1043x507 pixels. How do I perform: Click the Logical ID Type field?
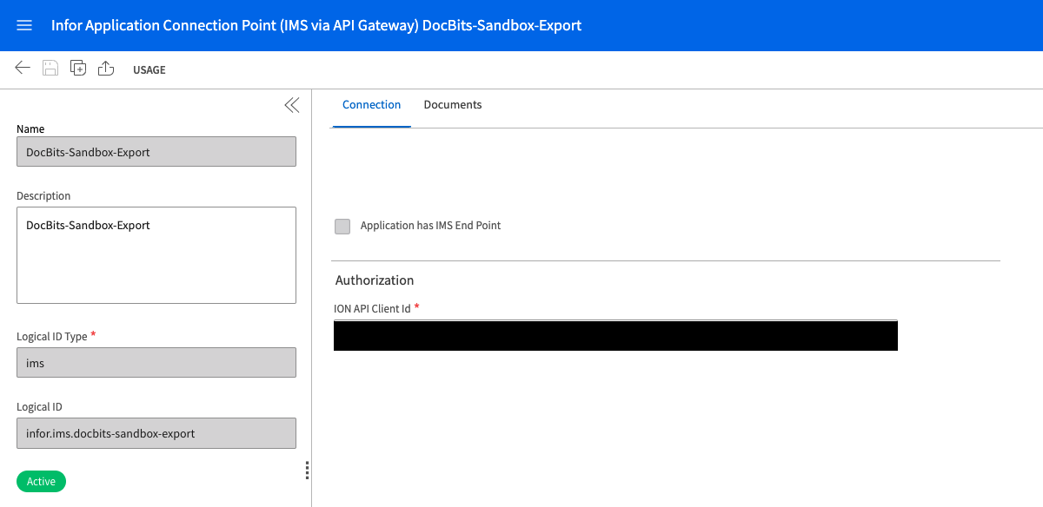click(x=156, y=363)
